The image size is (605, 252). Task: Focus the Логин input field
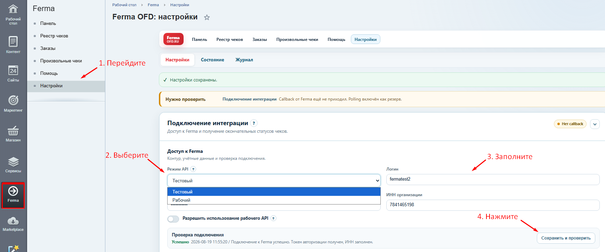click(x=493, y=180)
